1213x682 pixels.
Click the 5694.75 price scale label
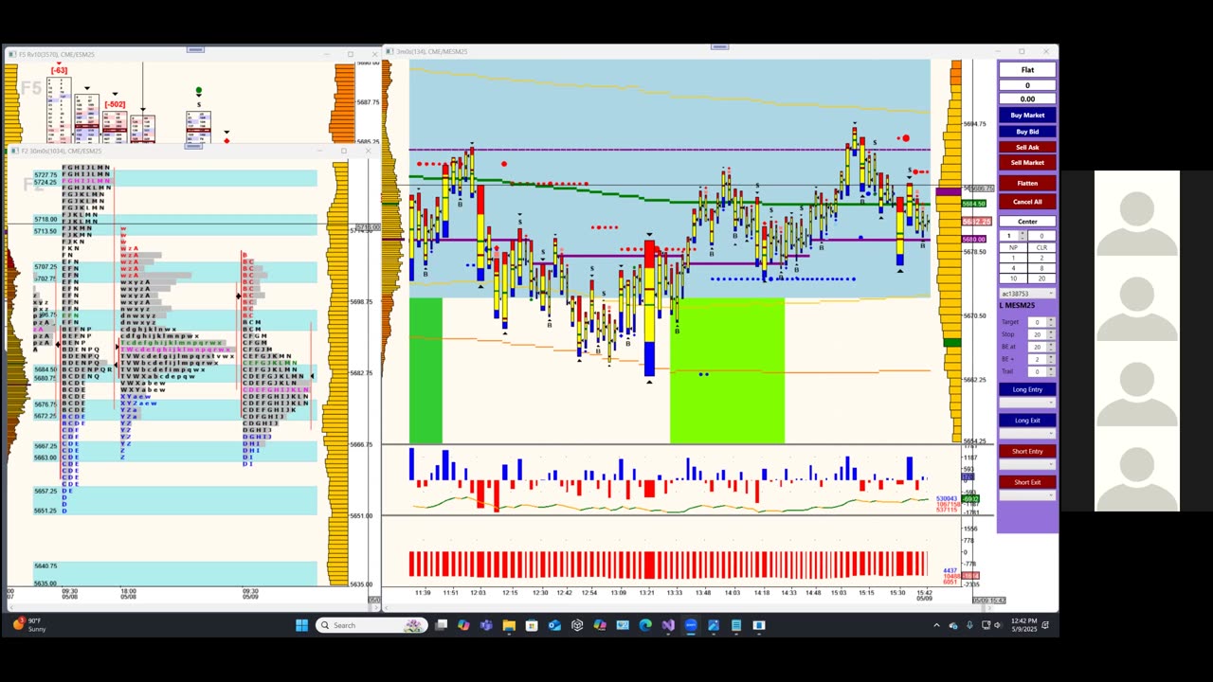tap(974, 124)
